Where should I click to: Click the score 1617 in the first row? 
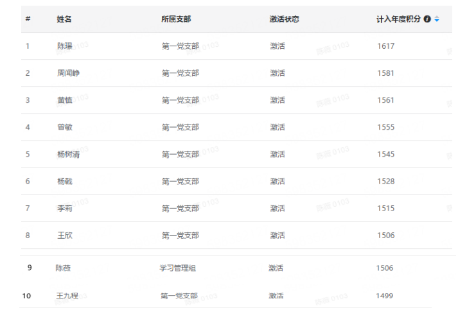click(x=386, y=46)
